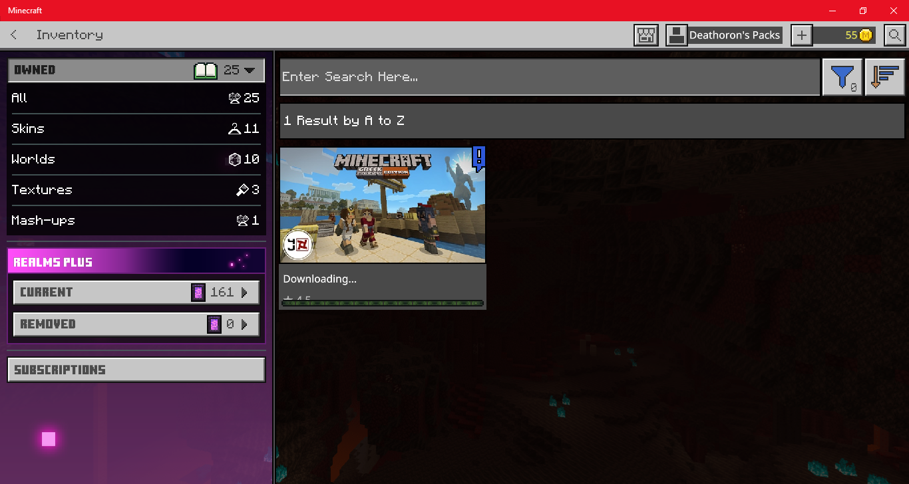Click the download progress bar
Viewport: 909px width, 484px height.
point(383,303)
